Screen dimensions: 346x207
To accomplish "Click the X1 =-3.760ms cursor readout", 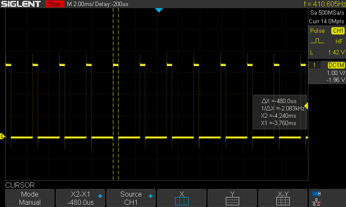I will click(278, 123).
